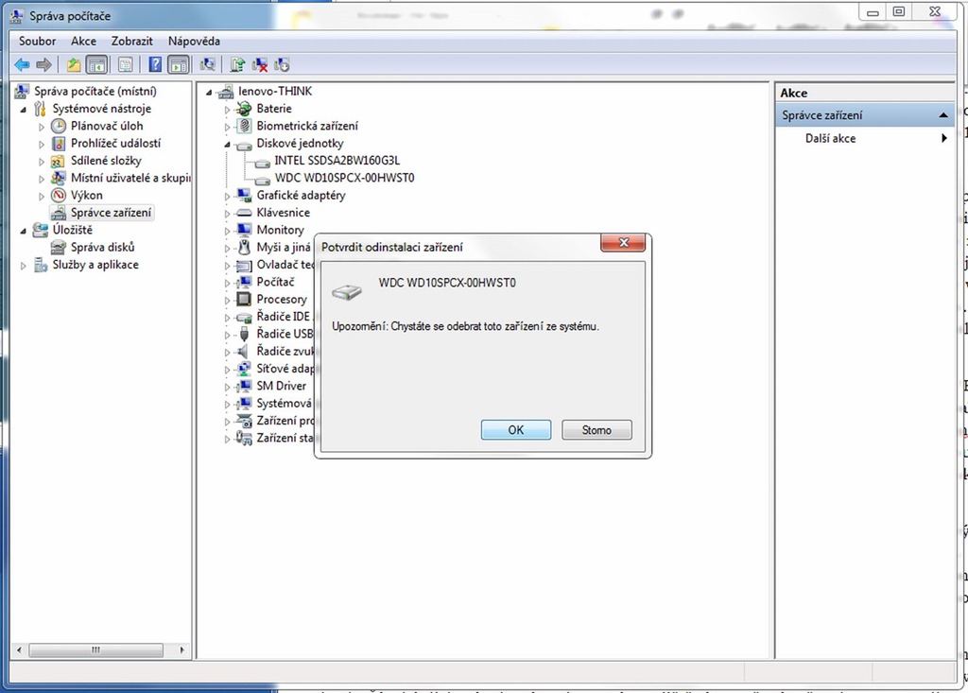The image size is (968, 693).
Task: Click the Scan for hardware changes icon
Action: [x=208, y=64]
